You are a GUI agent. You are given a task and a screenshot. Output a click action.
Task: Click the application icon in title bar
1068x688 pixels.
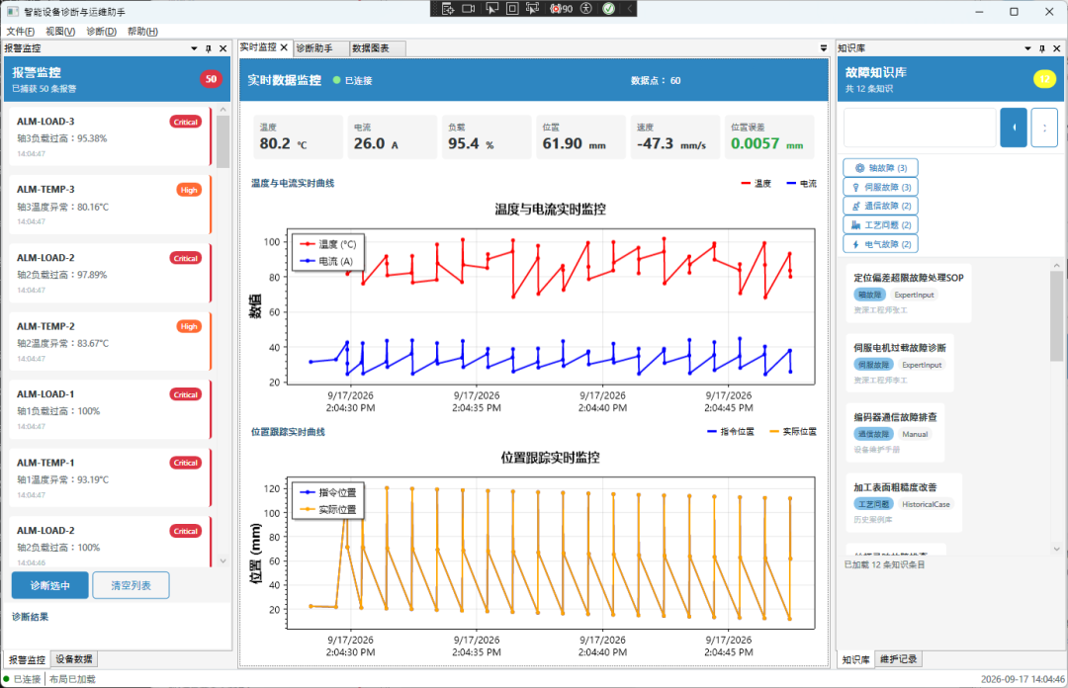coord(12,12)
